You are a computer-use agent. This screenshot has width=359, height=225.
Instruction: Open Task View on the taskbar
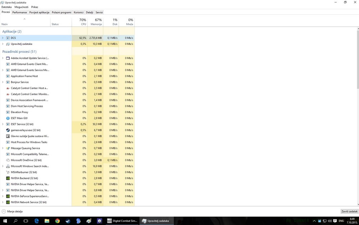coord(26,221)
